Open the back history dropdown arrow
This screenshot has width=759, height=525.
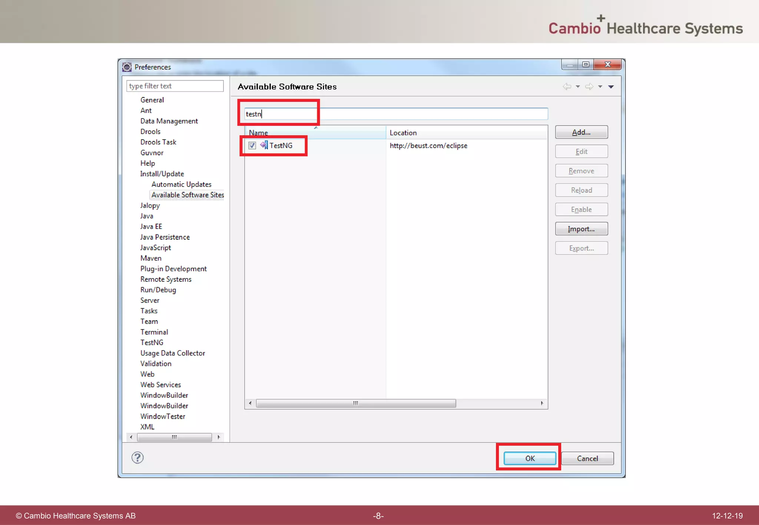[578, 87]
